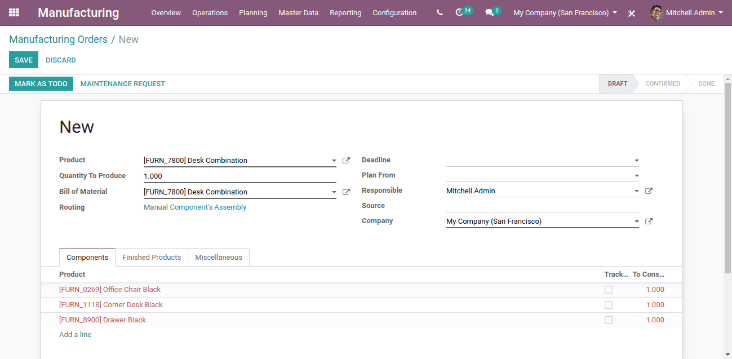
Task: Toggle tracking checkbox for Drawer Black
Action: click(x=609, y=320)
